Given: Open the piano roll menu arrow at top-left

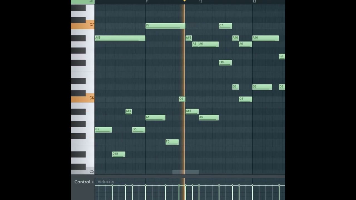Looking at the screenshot, I should pyautogui.click(x=91, y=1).
